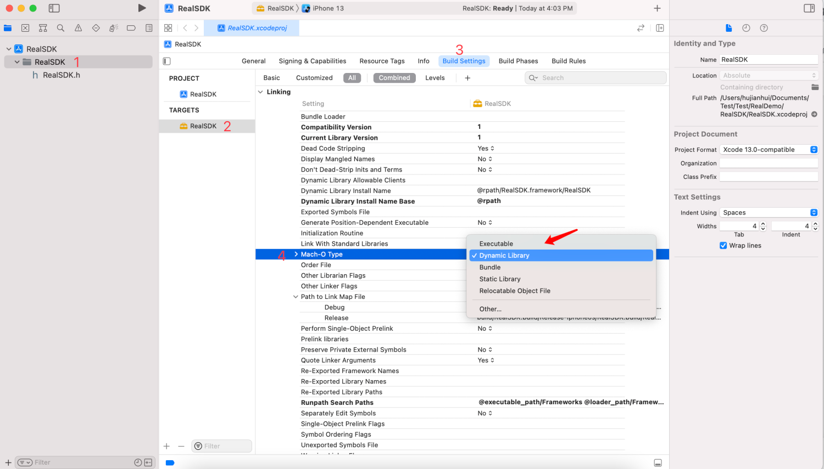Click the build settings Search field

pos(595,78)
